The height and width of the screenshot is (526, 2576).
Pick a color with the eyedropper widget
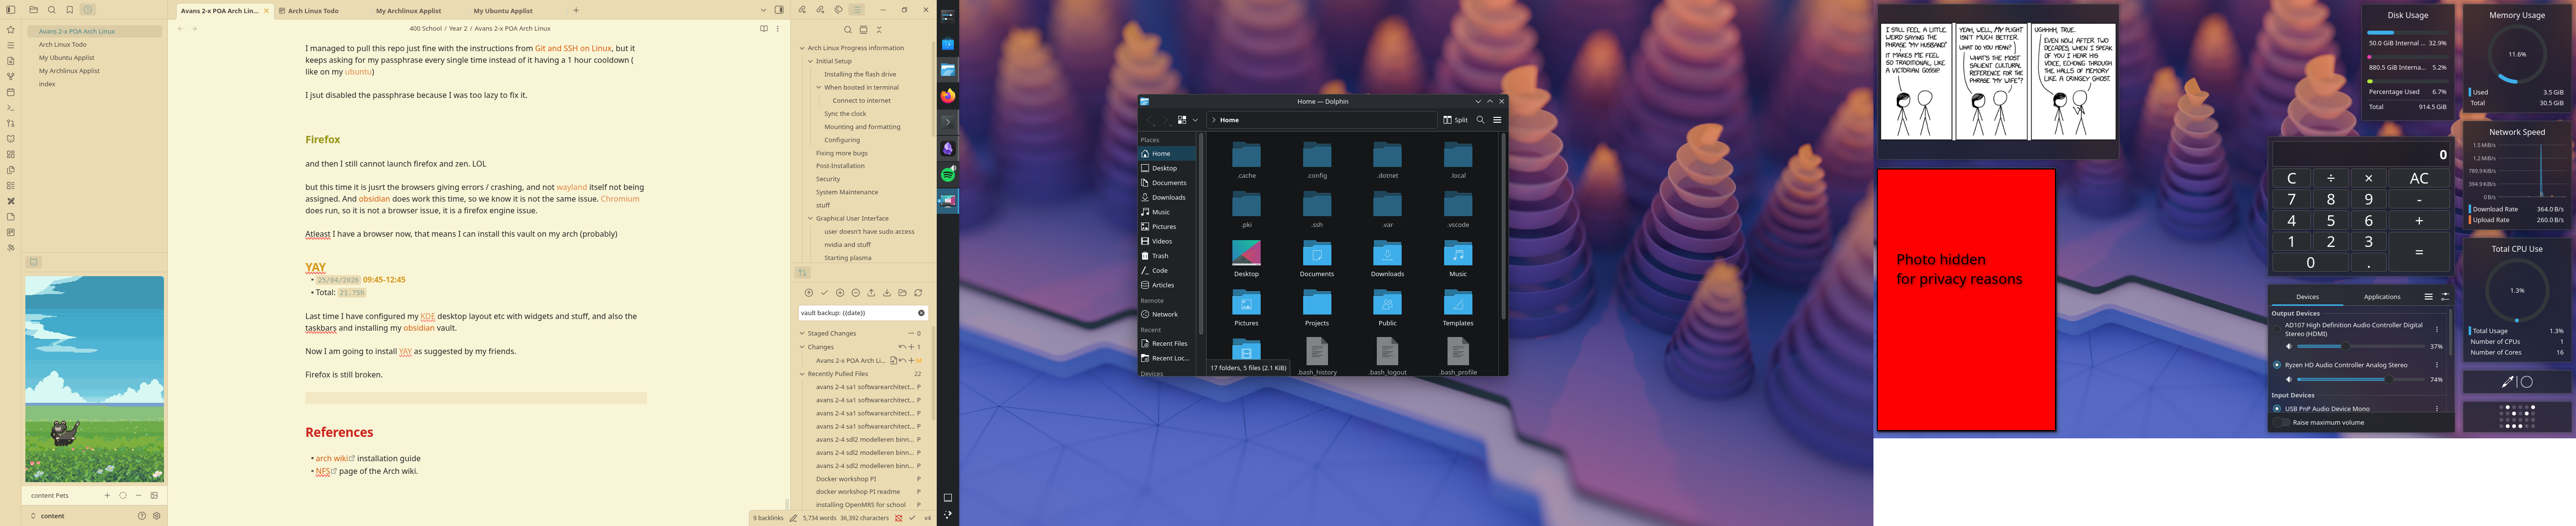tap(2507, 382)
